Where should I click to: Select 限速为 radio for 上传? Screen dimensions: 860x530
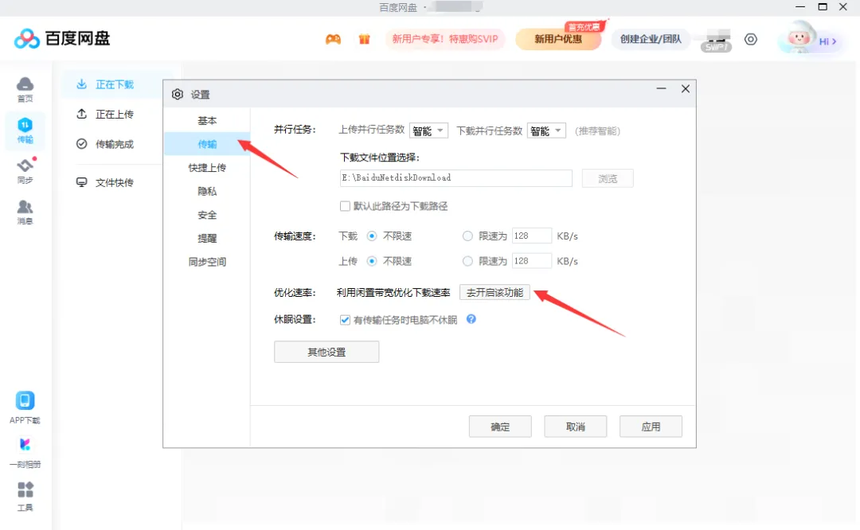[x=467, y=261]
